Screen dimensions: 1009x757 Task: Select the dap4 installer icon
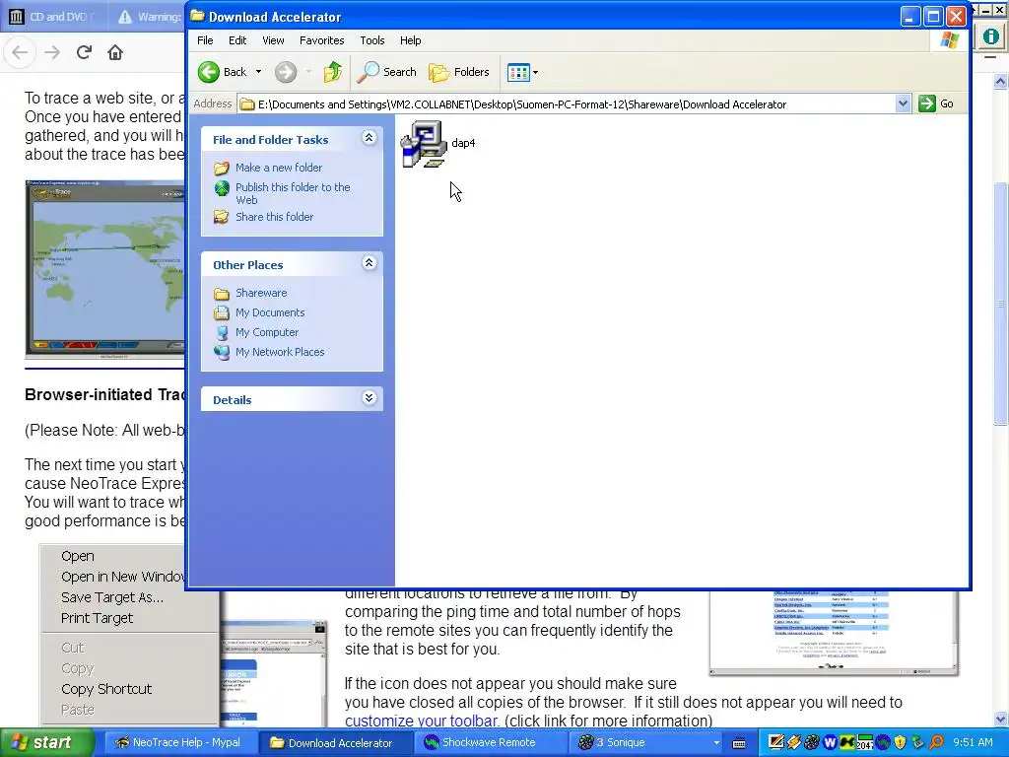coord(424,144)
